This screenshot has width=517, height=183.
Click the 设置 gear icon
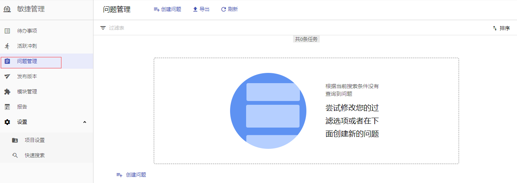click(7, 122)
